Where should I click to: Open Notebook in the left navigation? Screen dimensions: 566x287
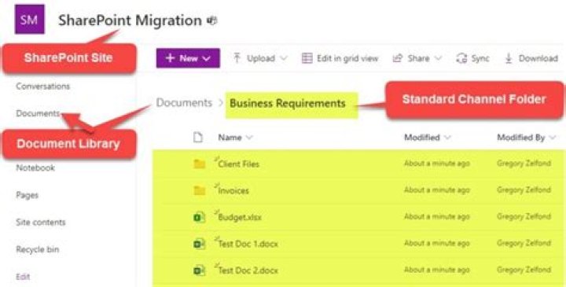click(35, 167)
